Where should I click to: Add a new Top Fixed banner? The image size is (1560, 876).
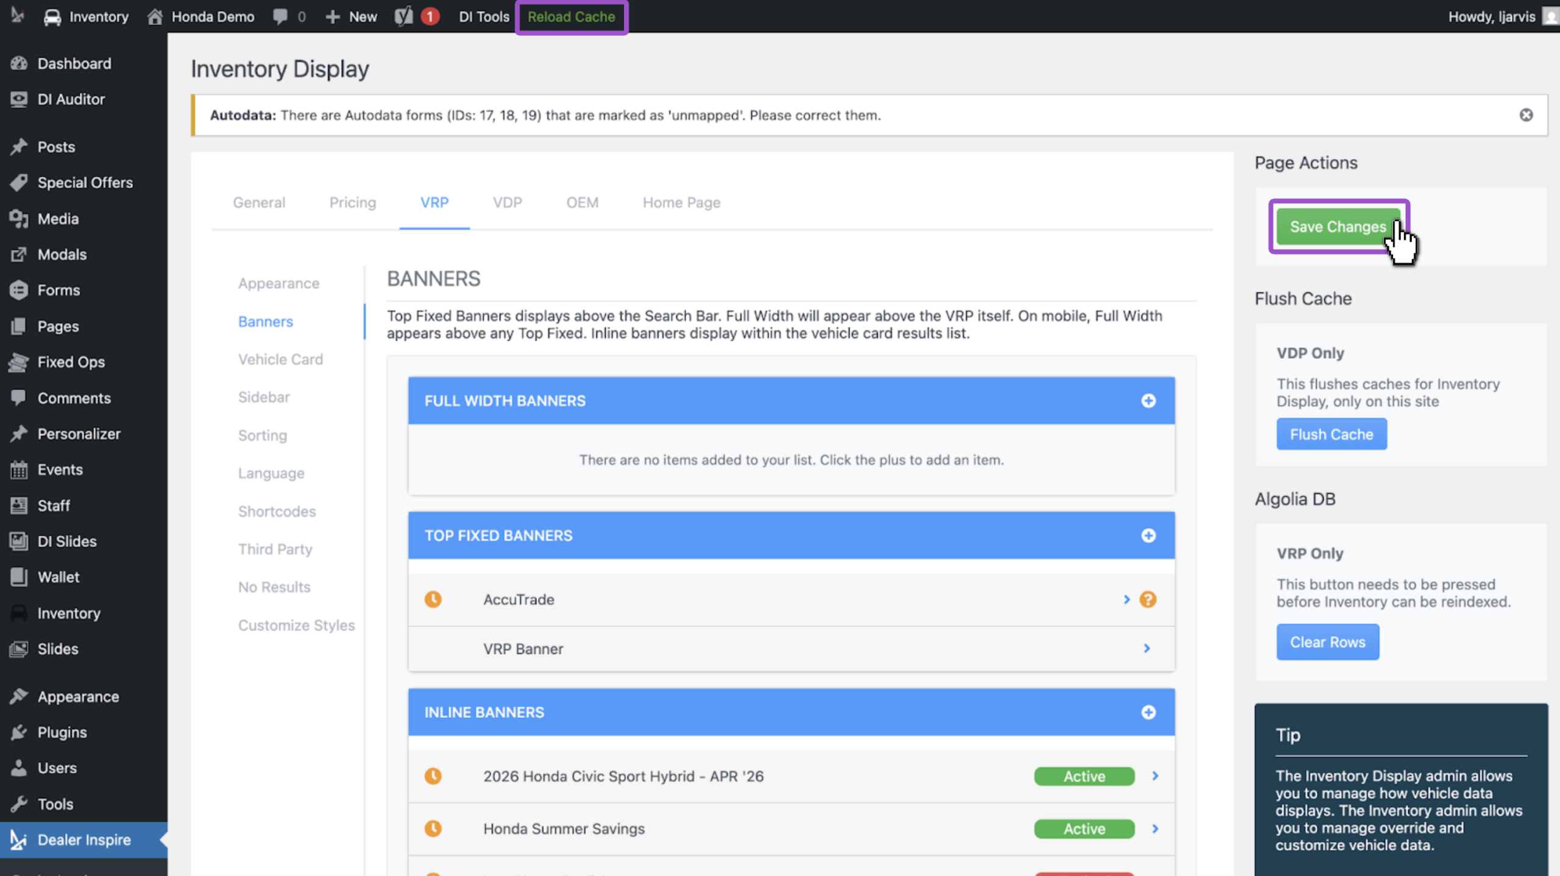point(1148,535)
